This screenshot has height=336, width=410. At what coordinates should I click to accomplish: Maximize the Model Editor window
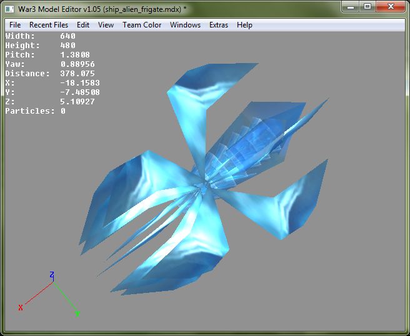pyautogui.click(x=367, y=6)
